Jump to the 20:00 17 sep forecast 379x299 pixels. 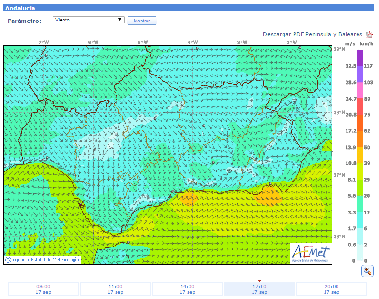click(x=331, y=289)
